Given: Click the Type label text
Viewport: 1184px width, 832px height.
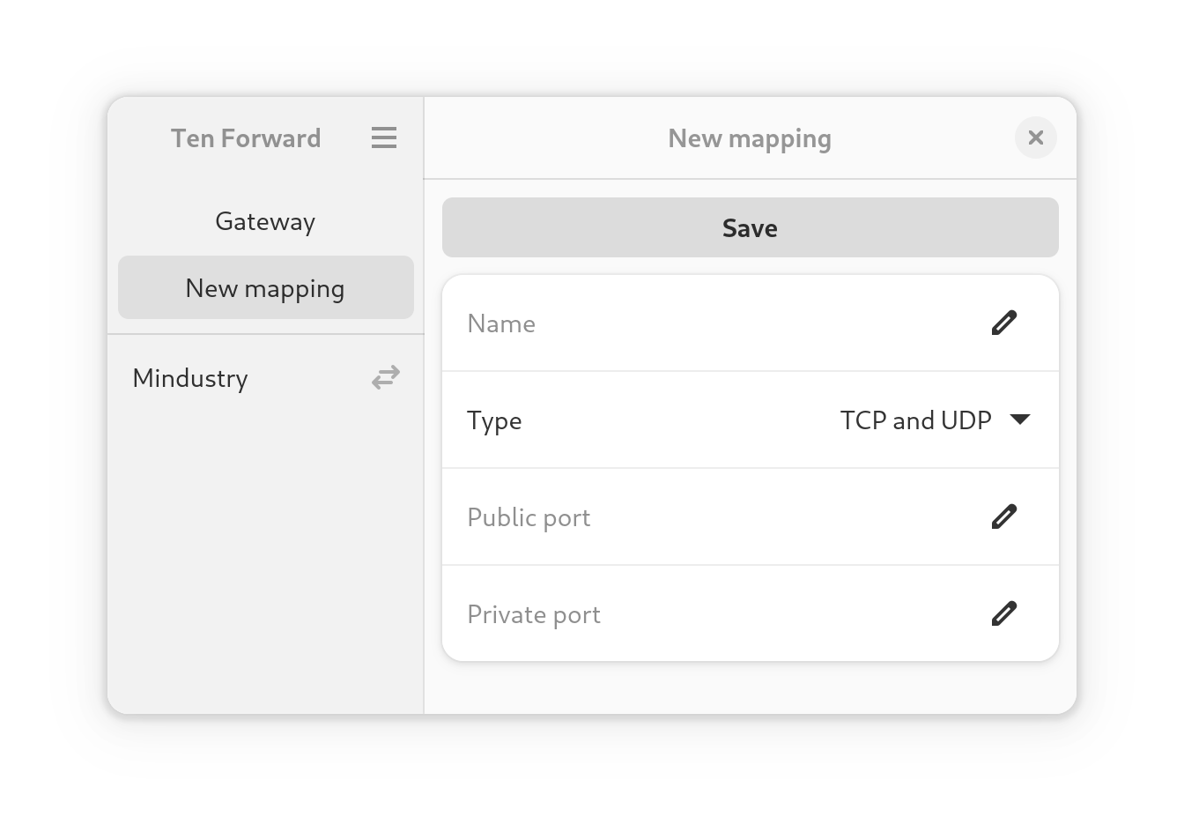Looking at the screenshot, I should coord(494,421).
